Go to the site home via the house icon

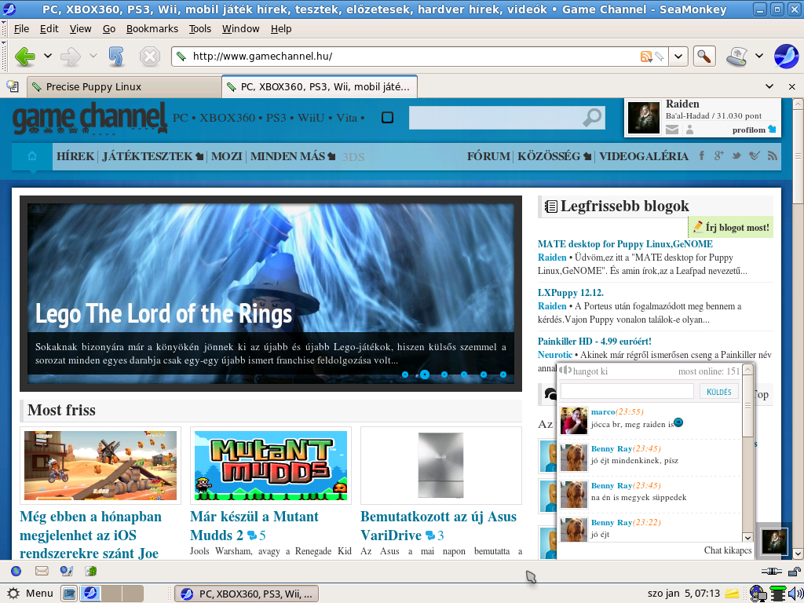(x=31, y=156)
